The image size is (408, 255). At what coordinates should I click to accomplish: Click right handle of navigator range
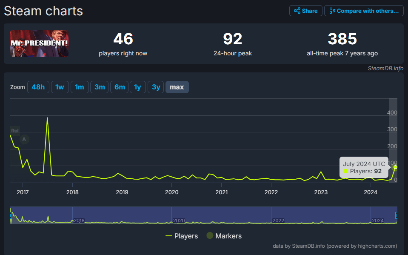tap(397, 215)
